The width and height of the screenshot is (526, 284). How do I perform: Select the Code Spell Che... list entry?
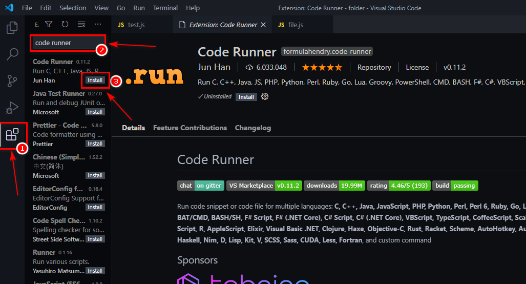(x=69, y=230)
